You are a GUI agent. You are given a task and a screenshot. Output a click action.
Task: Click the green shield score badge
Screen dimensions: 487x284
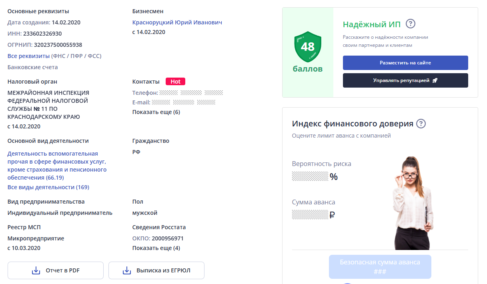point(307,48)
